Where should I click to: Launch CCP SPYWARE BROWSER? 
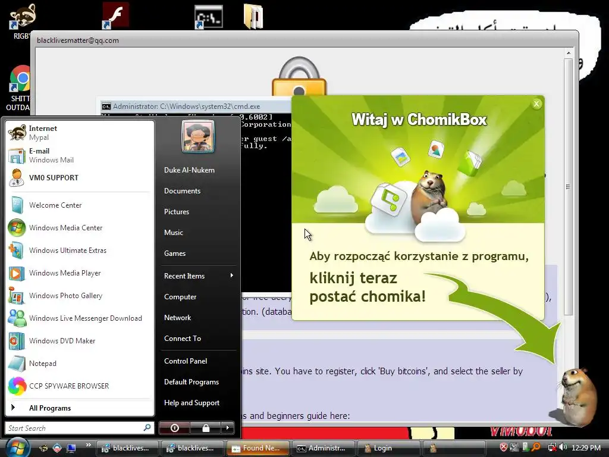coord(80,386)
